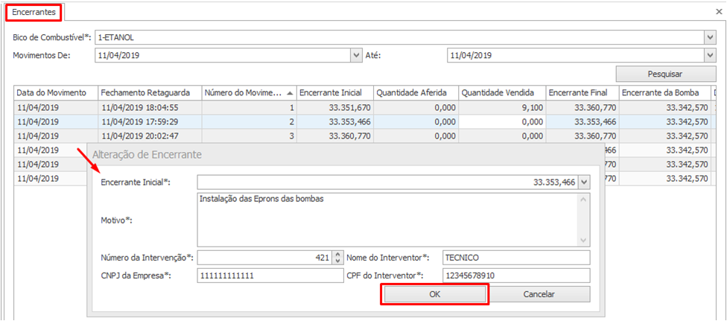This screenshot has height=321, width=727.
Task: Click Número do Movimento cell 3
Action: [x=249, y=136]
